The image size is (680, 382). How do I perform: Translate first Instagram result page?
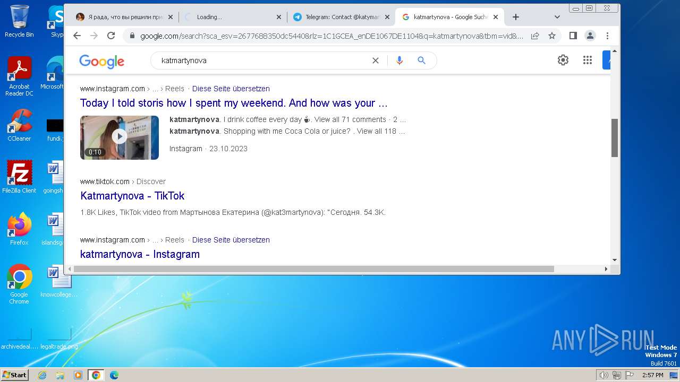pyautogui.click(x=231, y=89)
